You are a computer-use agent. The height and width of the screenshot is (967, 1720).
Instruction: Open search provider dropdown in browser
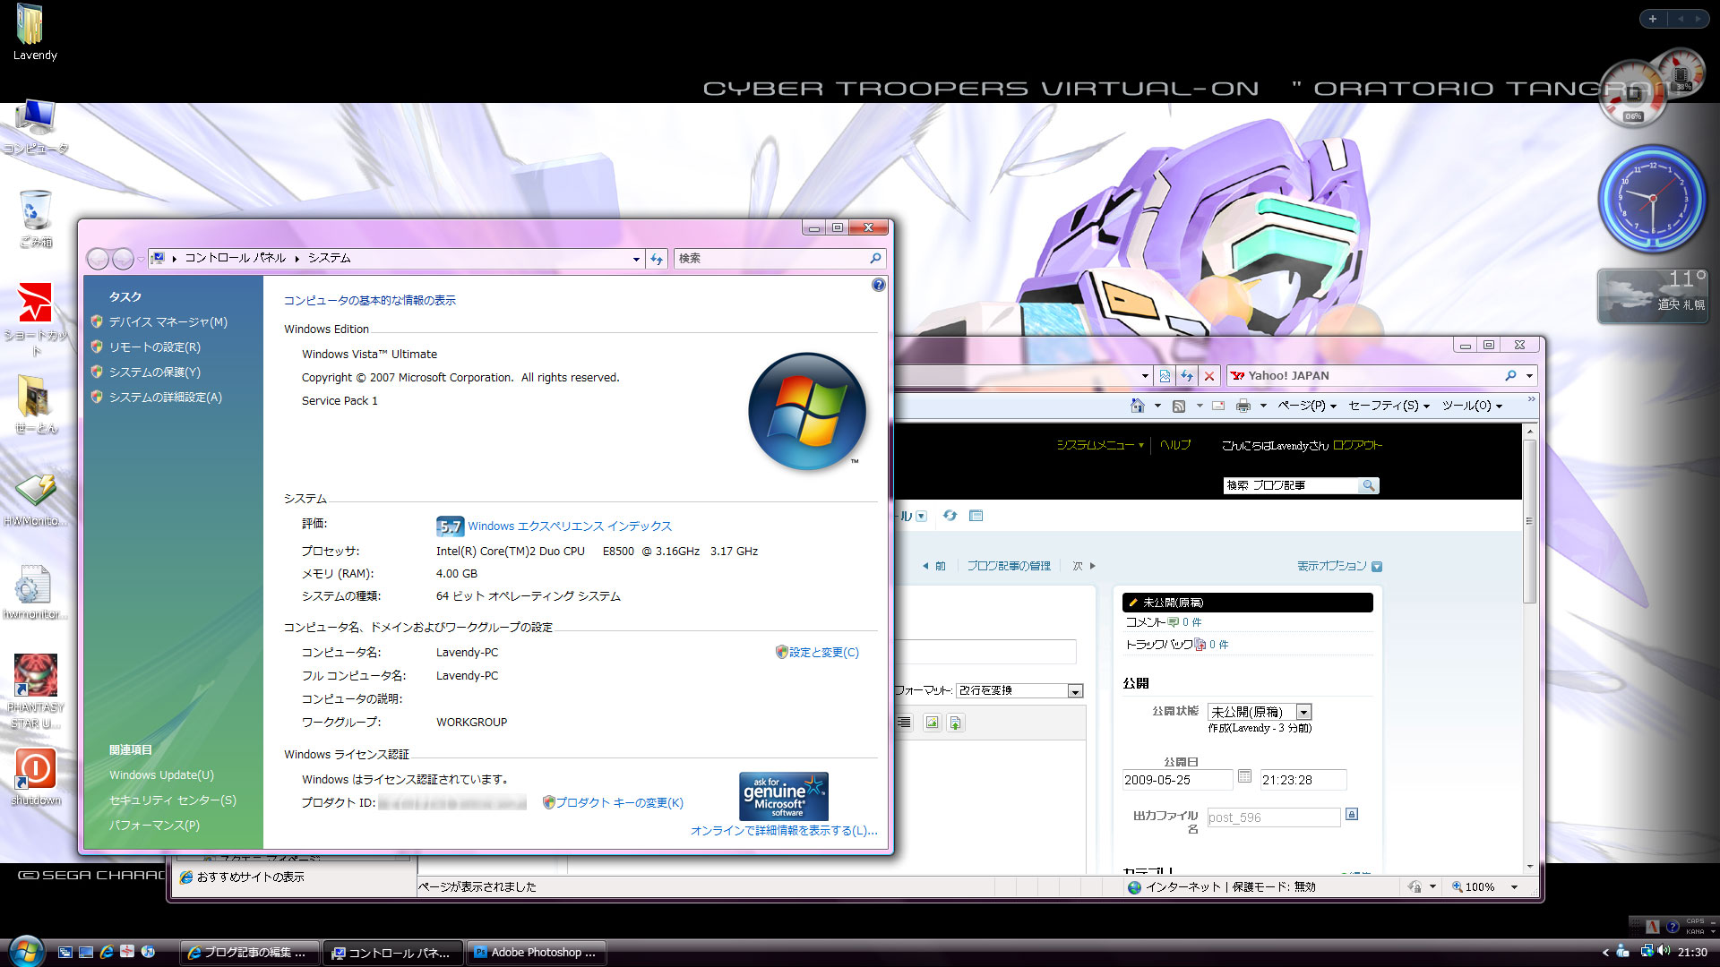[x=1529, y=376]
